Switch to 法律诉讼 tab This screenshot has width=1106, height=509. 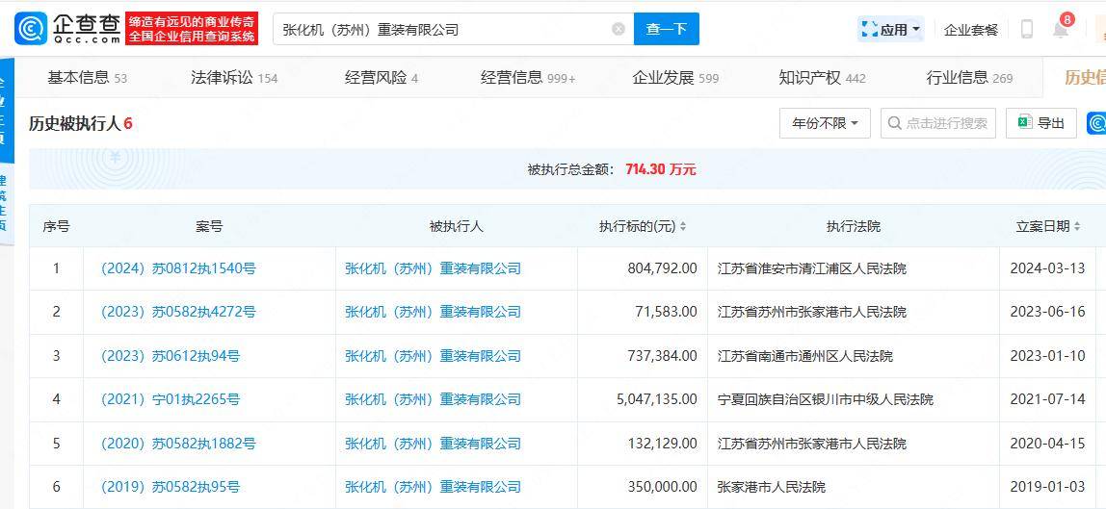click(x=234, y=78)
